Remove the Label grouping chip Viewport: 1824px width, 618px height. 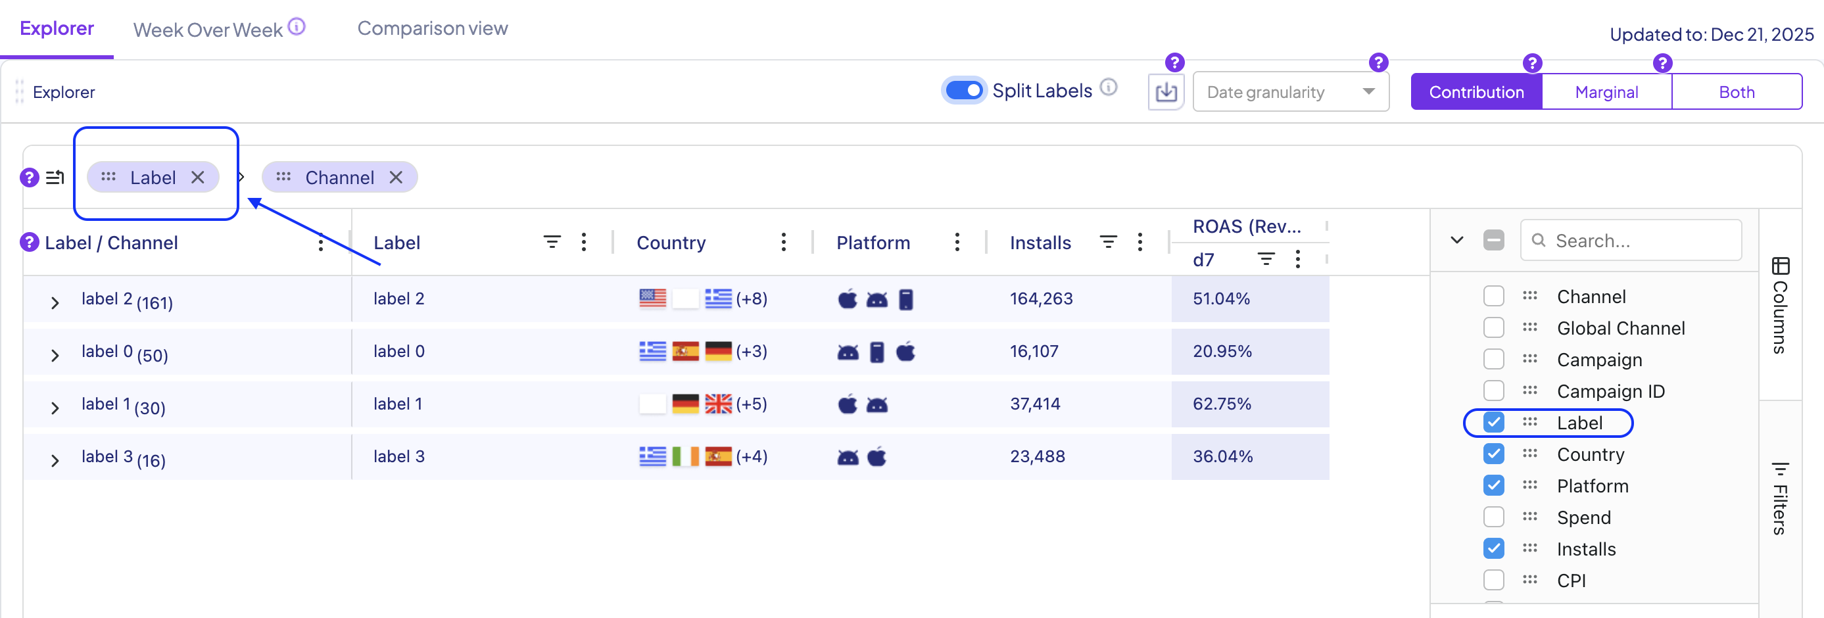(199, 177)
